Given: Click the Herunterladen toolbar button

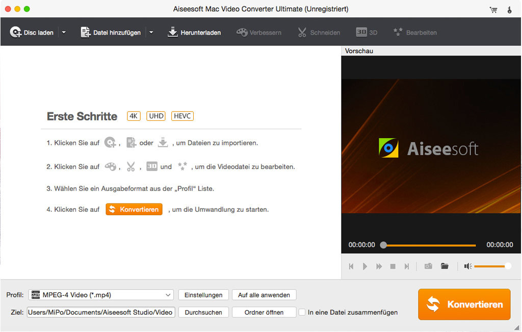Looking at the screenshot, I should point(194,32).
